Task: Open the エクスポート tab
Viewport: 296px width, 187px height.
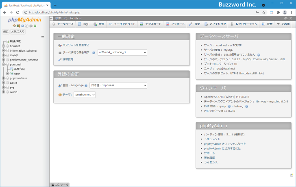Action: [x=150, y=24]
